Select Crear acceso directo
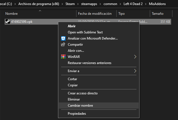178x120 pixels. 83,93
